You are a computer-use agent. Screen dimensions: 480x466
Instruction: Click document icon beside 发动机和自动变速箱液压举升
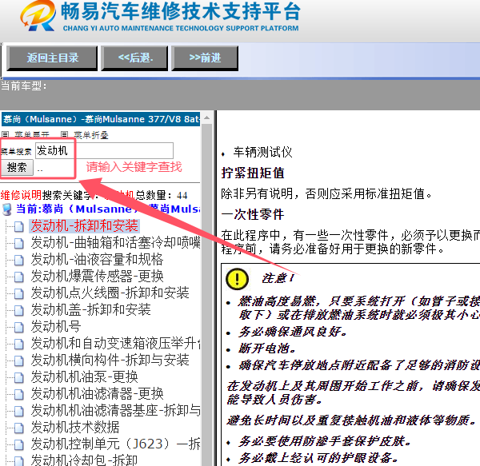click(19, 344)
